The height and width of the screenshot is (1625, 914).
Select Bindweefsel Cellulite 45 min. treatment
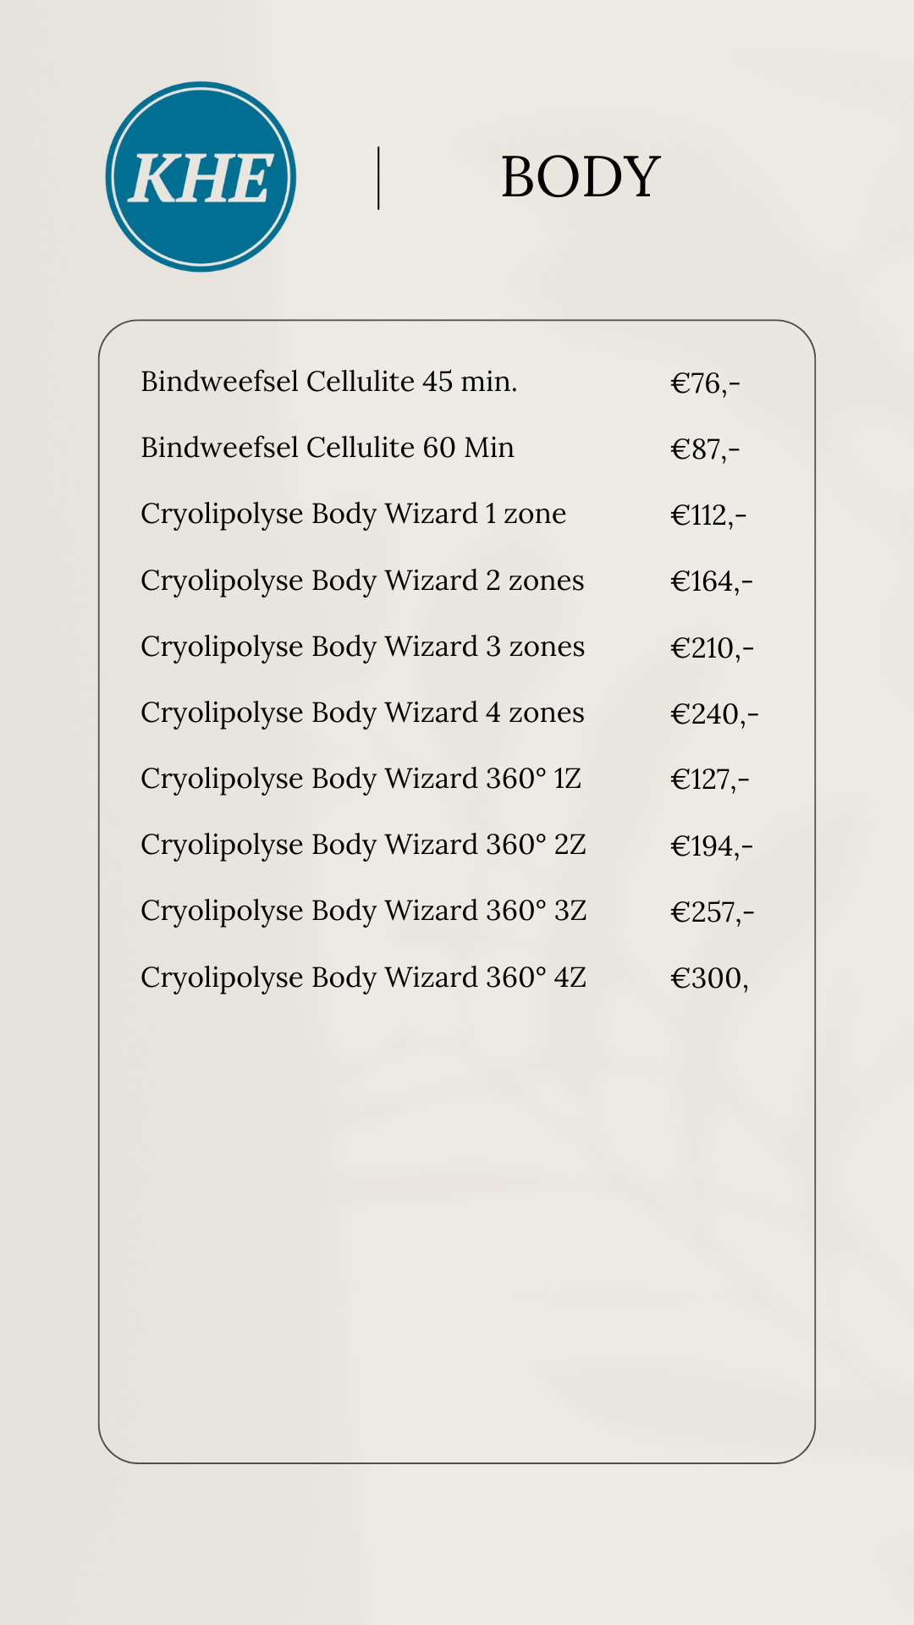(x=328, y=382)
